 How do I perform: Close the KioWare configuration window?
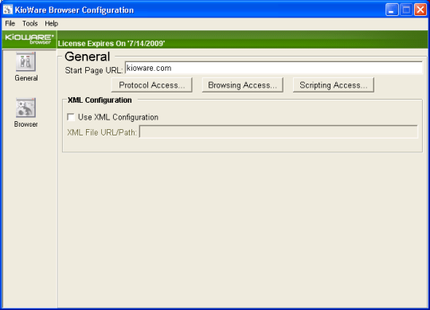pyautogui.click(x=420, y=10)
